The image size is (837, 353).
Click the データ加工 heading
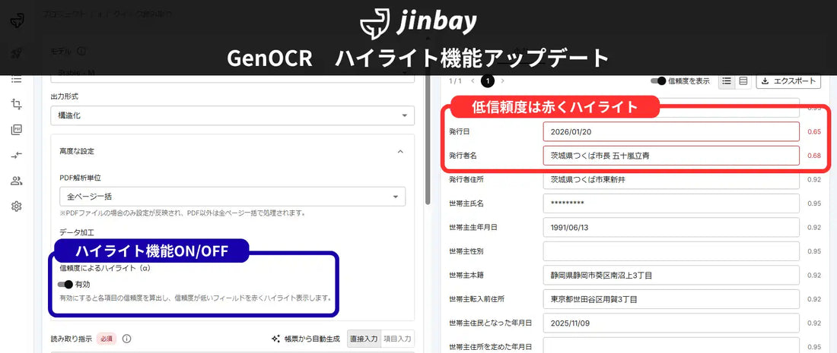point(76,232)
